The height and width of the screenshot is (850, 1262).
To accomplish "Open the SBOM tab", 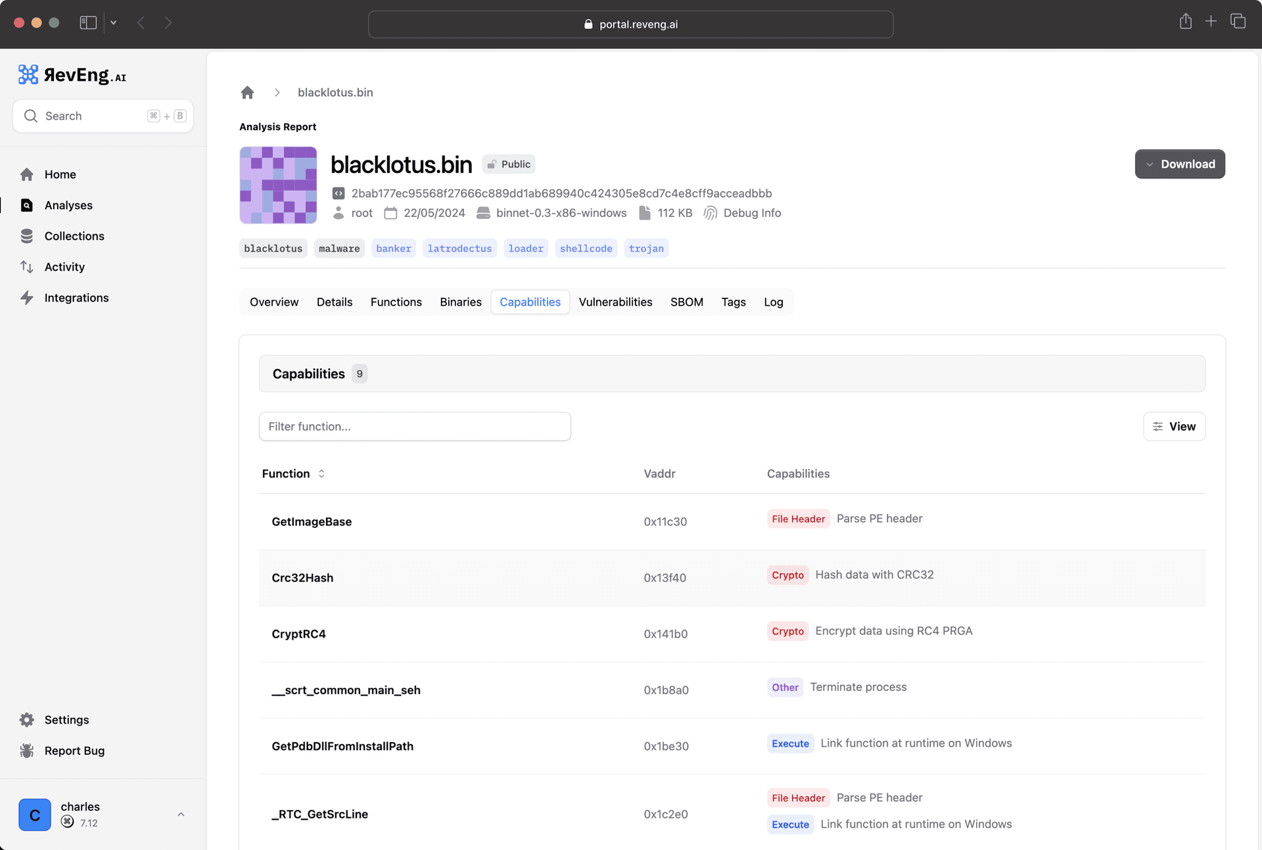I will [687, 302].
